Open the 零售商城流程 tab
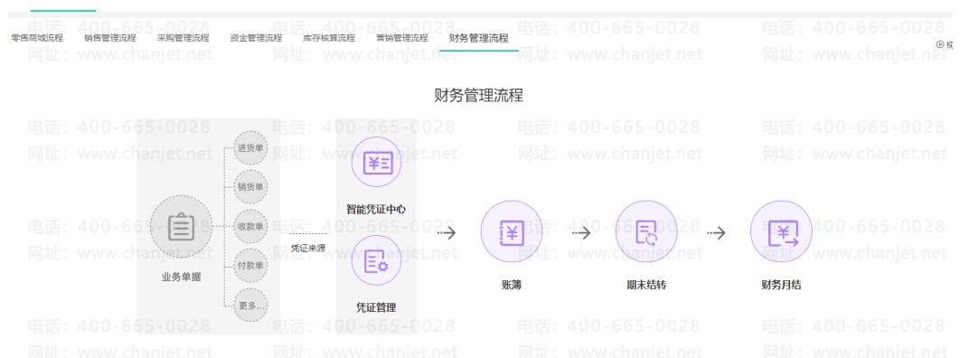The image size is (969, 358). [37, 38]
